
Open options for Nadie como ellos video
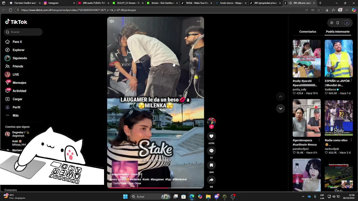[351, 140]
